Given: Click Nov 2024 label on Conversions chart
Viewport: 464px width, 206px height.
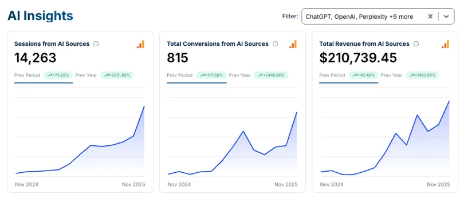Looking at the screenshot, I should point(179,184).
